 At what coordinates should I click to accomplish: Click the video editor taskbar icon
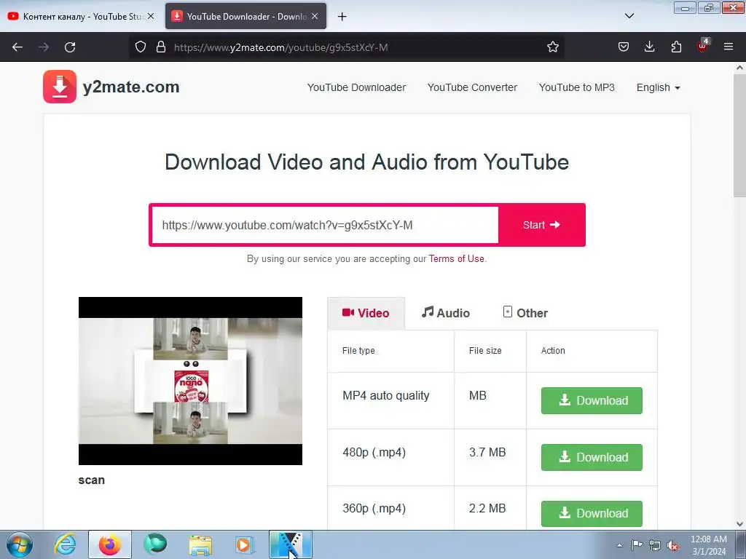(291, 544)
